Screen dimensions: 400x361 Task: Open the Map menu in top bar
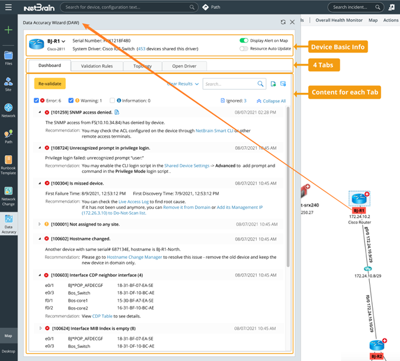coord(373,20)
